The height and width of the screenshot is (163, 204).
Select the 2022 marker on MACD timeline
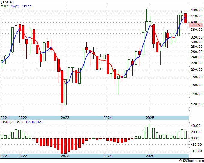pyautogui.click(x=23, y=156)
